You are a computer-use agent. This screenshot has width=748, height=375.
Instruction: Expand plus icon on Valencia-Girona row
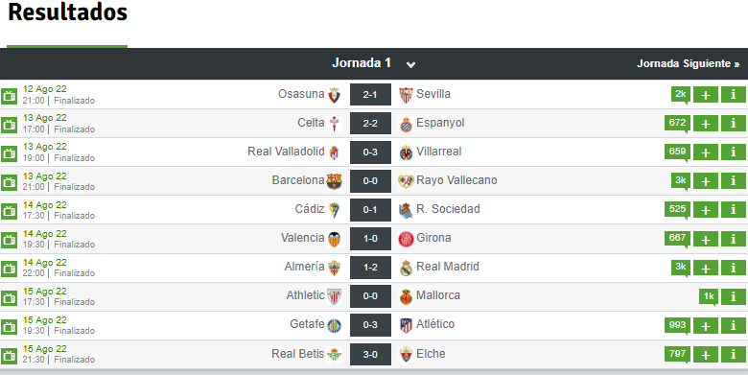coord(706,239)
